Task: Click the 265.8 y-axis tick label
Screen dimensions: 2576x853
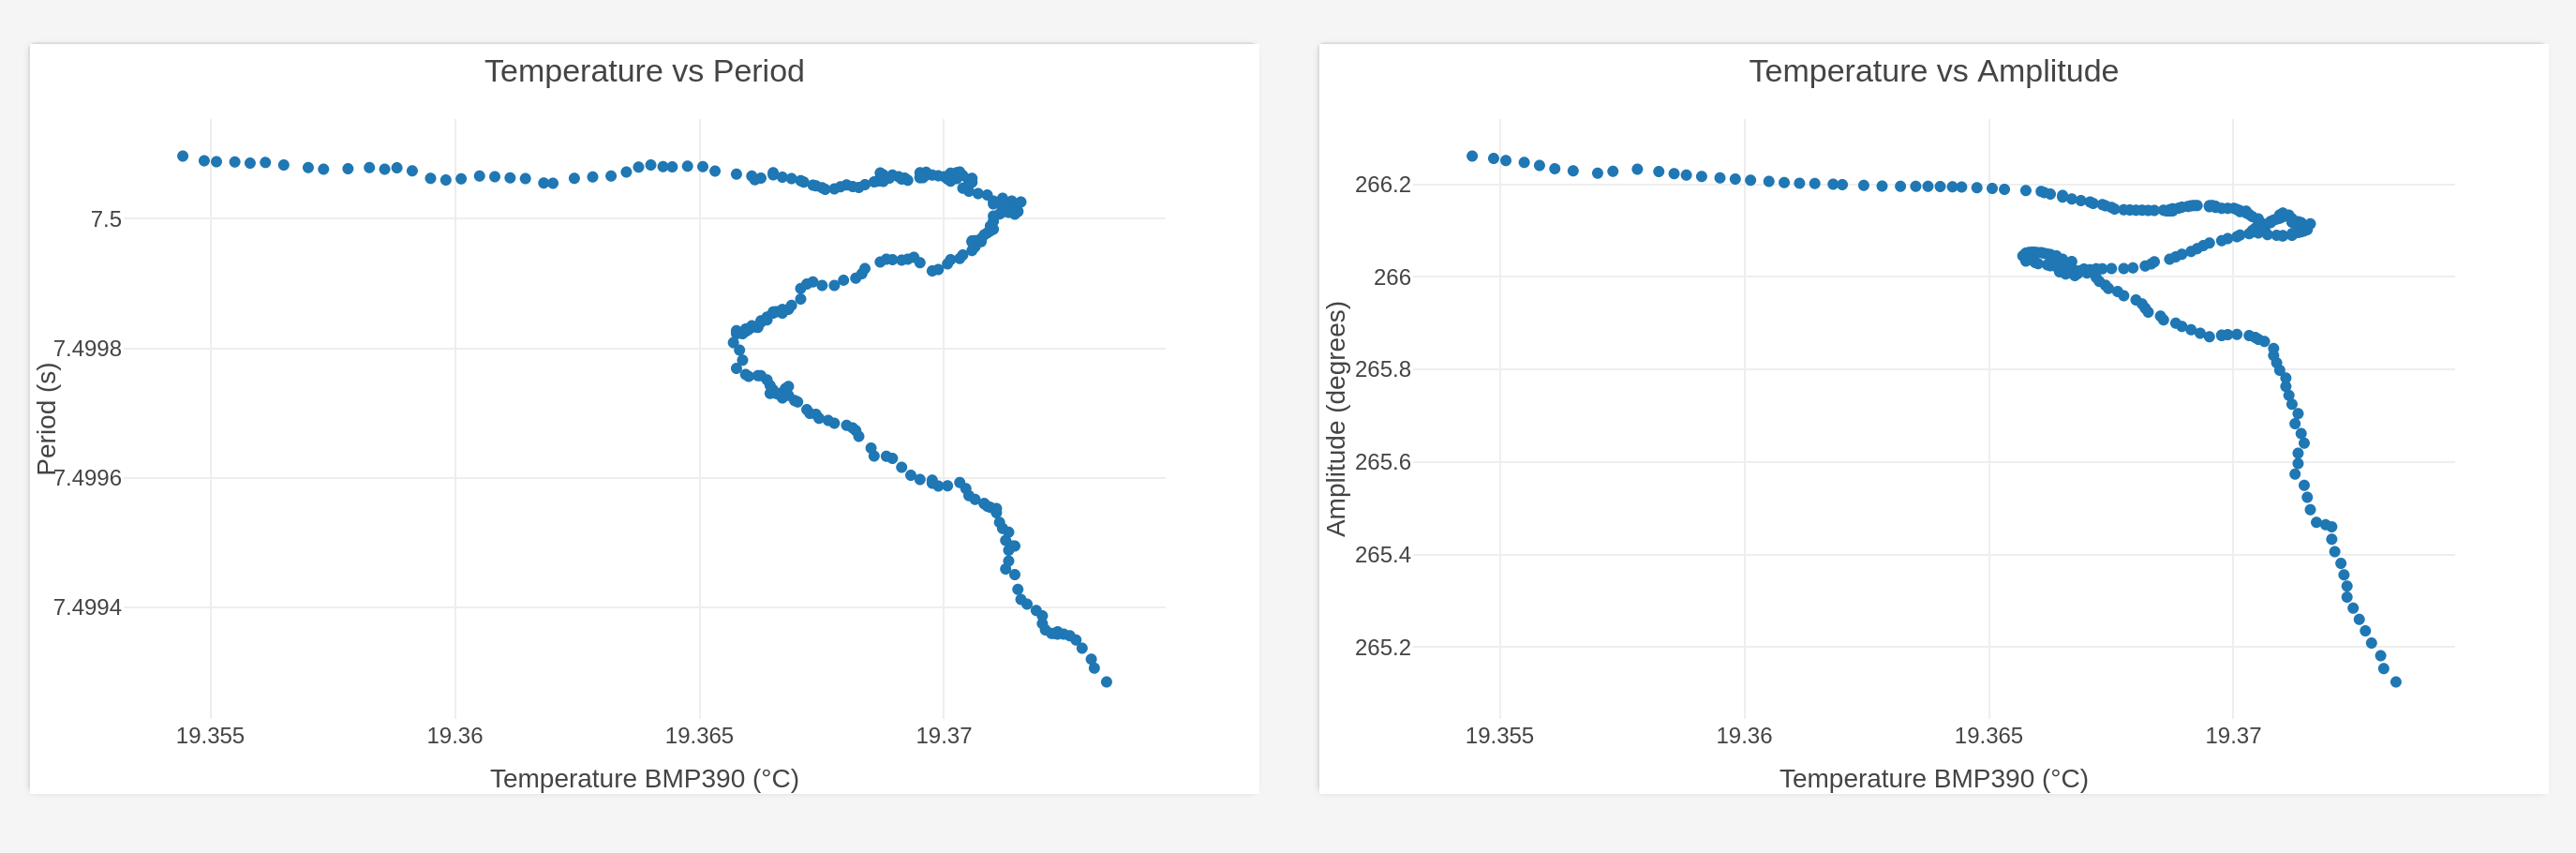Action: coord(1382,369)
